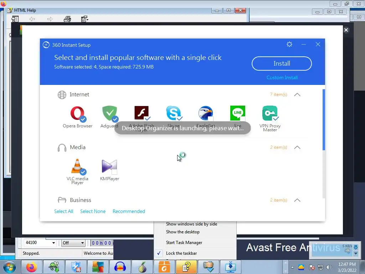This screenshot has width=365, height=274.
Task: Collapse the Media category chevron
Action: pyautogui.click(x=297, y=147)
